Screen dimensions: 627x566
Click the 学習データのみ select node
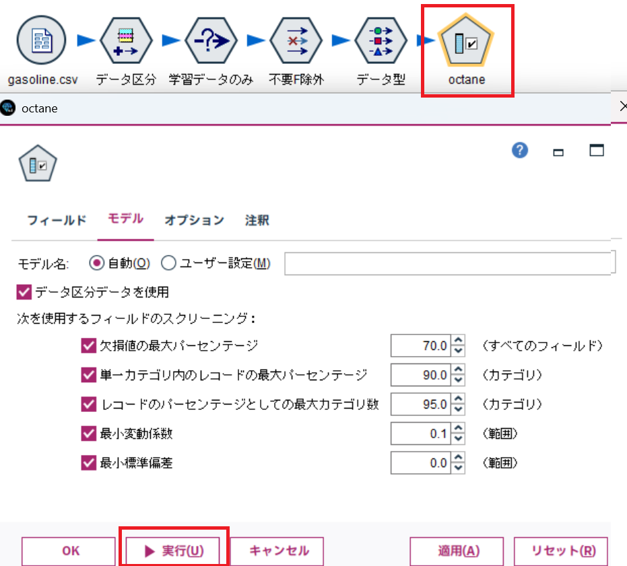[211, 40]
